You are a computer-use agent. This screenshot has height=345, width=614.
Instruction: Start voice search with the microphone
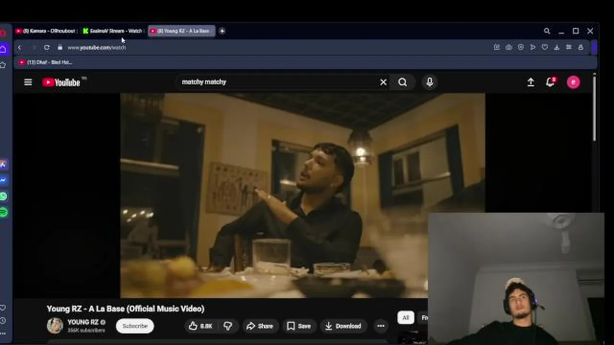click(x=430, y=82)
